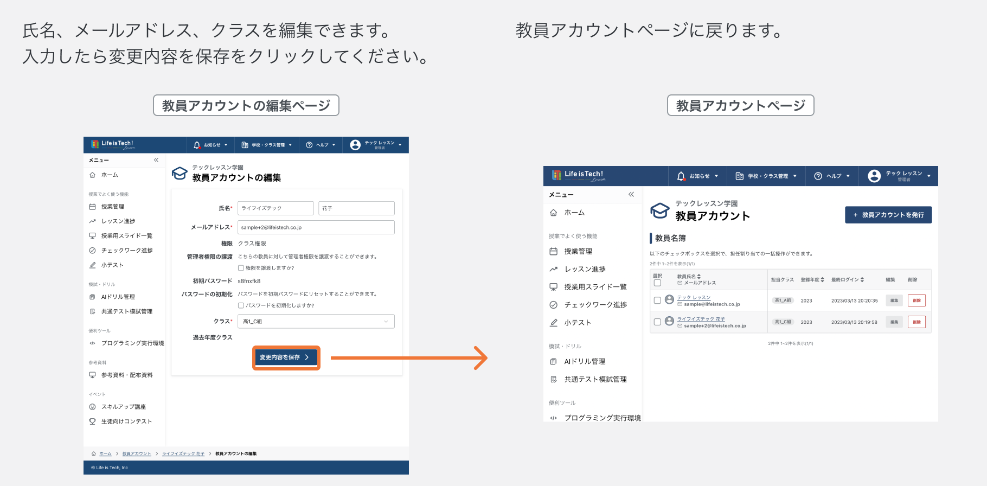Open 学校・クラス管理 dropdown on the account list header
Image resolution: width=987 pixels, height=486 pixels.
click(766, 176)
